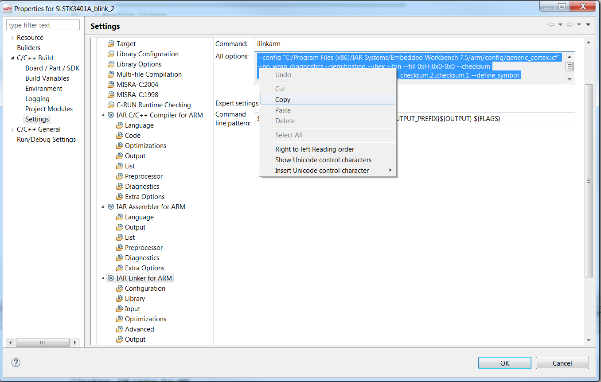The height and width of the screenshot is (382, 601).
Task: Open the view menu dropdown arrow in header
Action: 588,25
